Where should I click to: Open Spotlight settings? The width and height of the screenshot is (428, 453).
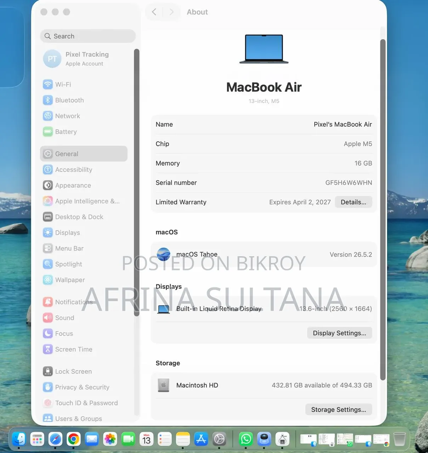(x=84, y=264)
